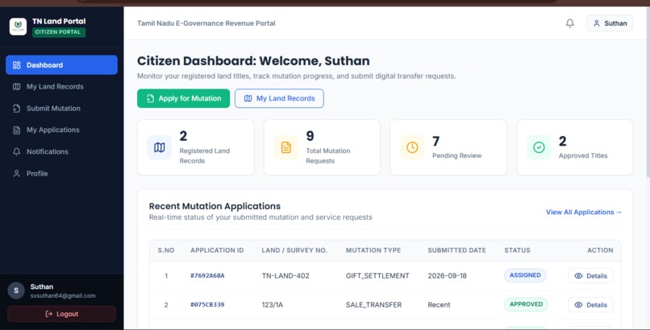Screen dimensions: 650x330
Task: Click the Pending Review count 7
Action: click(x=435, y=142)
